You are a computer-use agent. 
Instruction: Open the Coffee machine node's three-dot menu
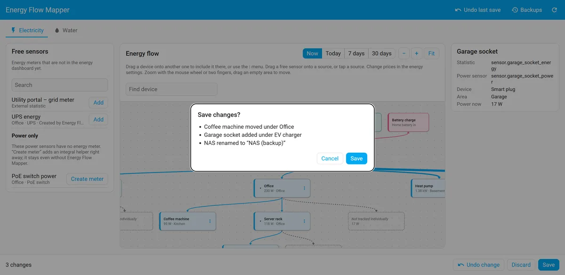pos(210,221)
